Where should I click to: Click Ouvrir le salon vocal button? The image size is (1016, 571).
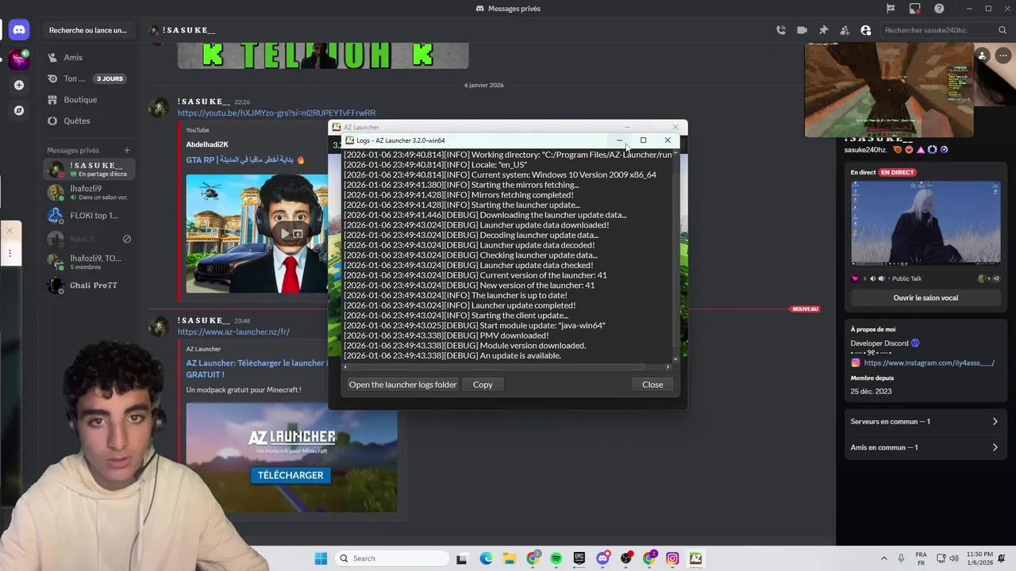point(926,298)
